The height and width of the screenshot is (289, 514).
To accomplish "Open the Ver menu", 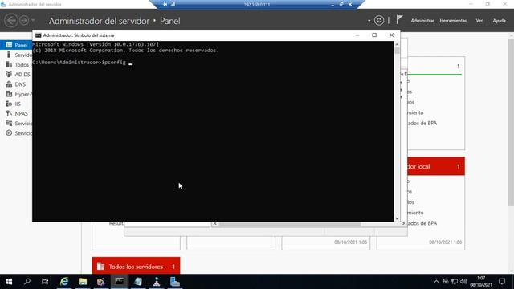I will point(479,21).
